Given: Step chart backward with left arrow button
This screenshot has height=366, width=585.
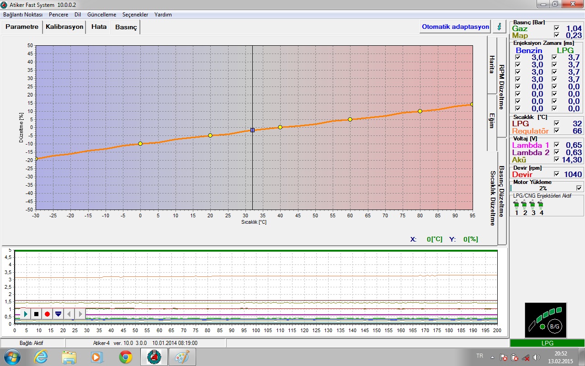Looking at the screenshot, I should (69, 314).
